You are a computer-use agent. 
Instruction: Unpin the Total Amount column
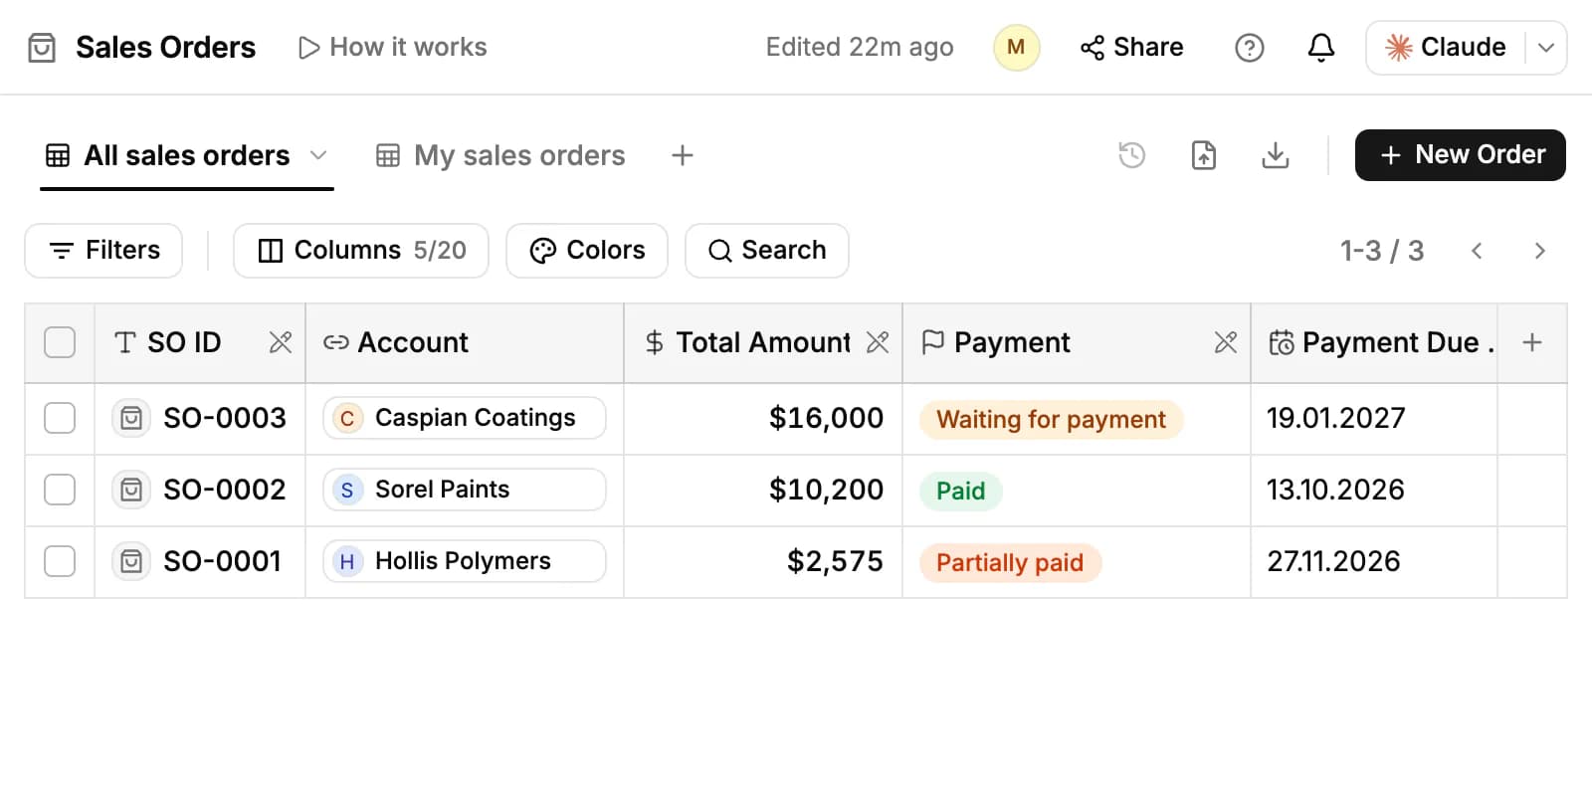(878, 342)
